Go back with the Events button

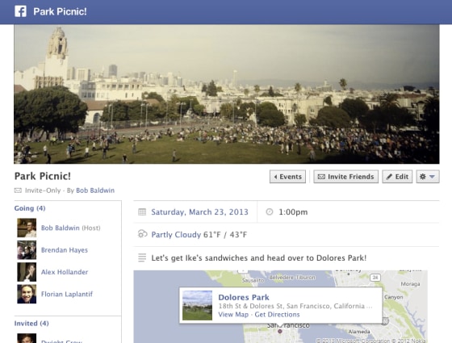287,177
